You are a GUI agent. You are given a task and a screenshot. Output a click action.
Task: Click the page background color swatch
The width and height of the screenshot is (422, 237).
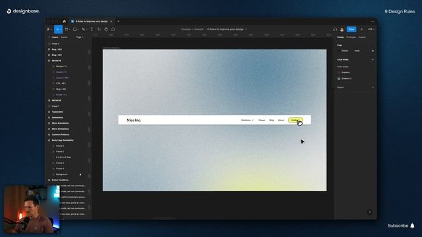point(339,51)
